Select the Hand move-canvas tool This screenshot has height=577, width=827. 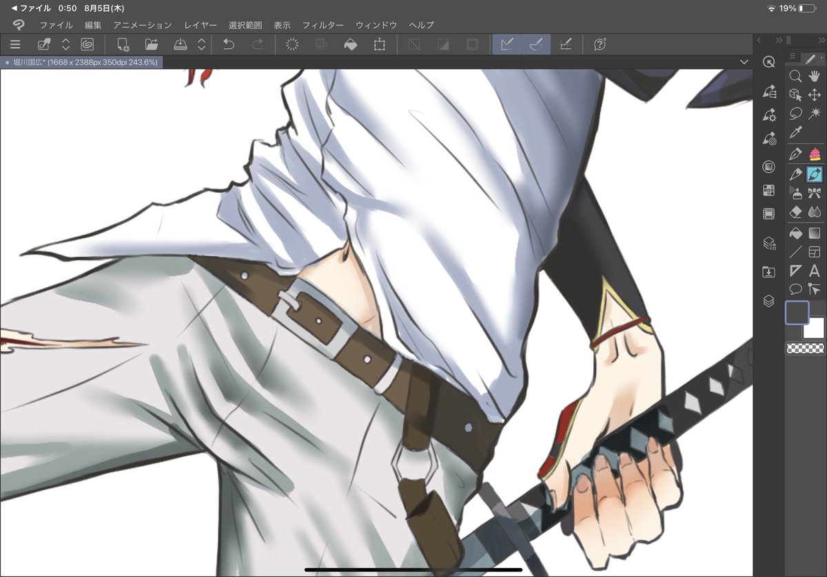pyautogui.click(x=815, y=76)
